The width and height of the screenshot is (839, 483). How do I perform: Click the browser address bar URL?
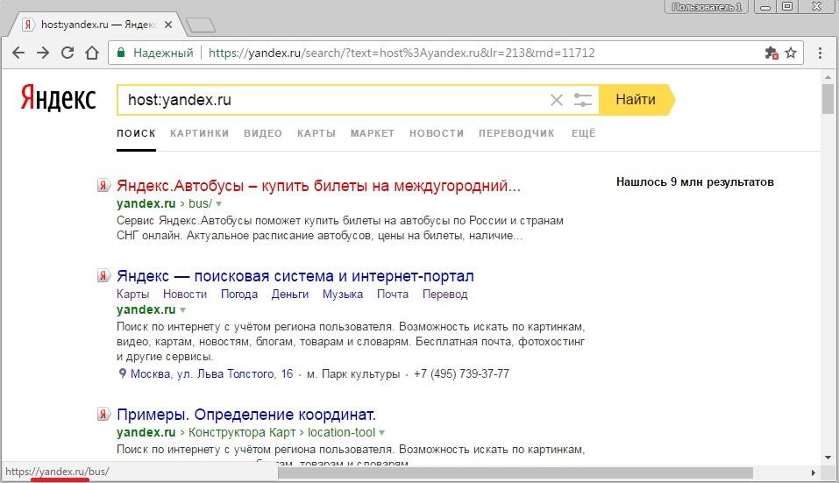tap(402, 53)
